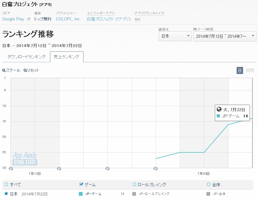Open the 日本 country dropdown
The image size is (258, 201).
[x=175, y=36]
